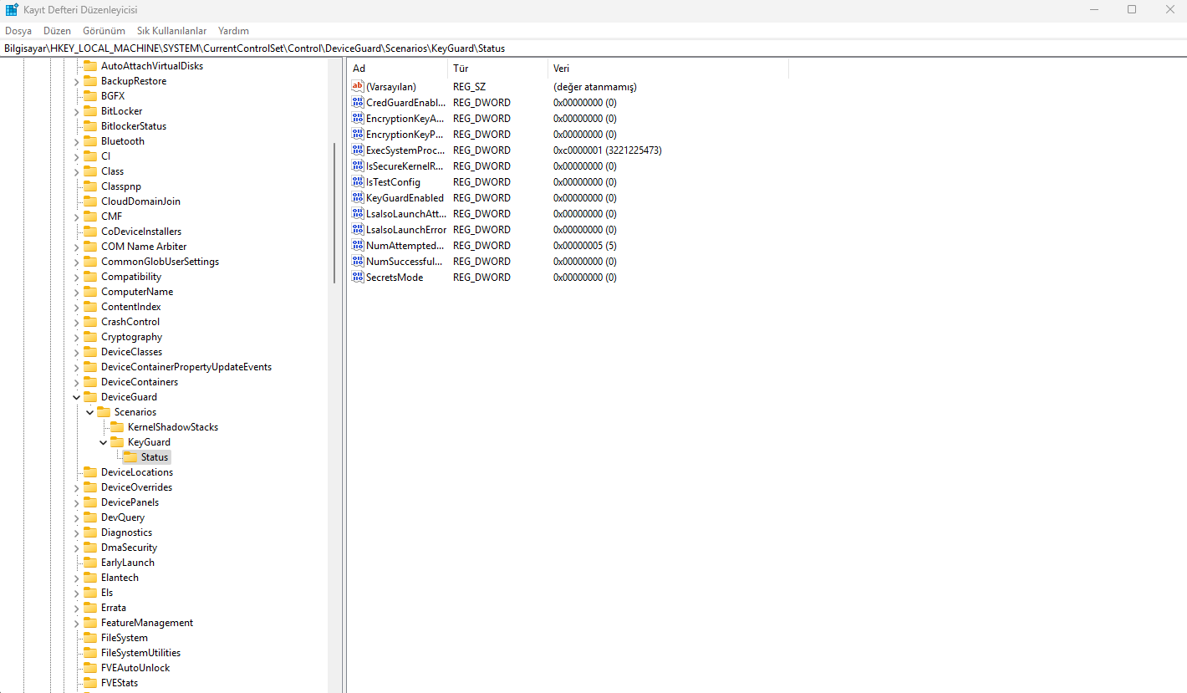1187x693 pixels.
Task: Open the Yardım menu
Action: click(233, 31)
